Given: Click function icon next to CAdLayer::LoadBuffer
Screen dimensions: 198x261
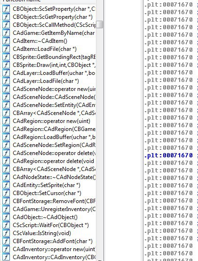Looking at the screenshot, I should [6, 73].
